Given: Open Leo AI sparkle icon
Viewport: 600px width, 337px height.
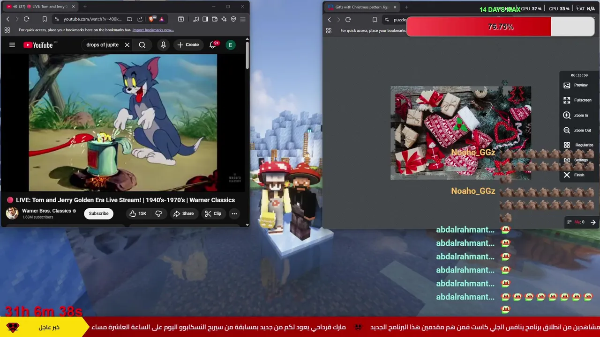Looking at the screenshot, I should 224,19.
